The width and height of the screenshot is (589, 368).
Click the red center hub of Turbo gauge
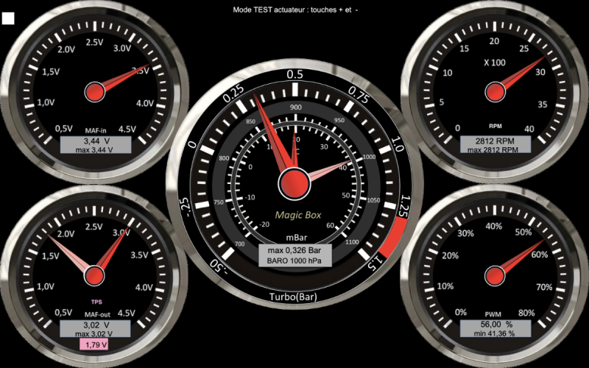click(294, 180)
